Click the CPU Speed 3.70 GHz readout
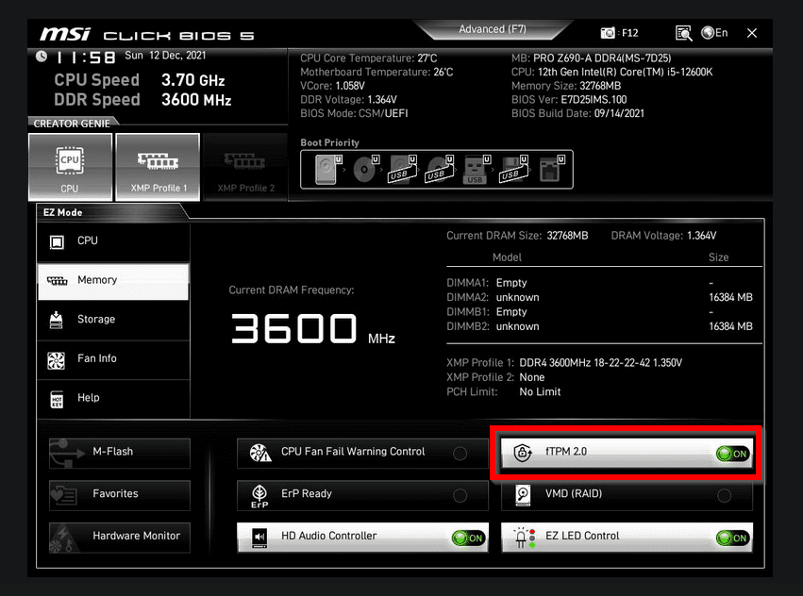The height and width of the screenshot is (596, 803). [x=140, y=80]
